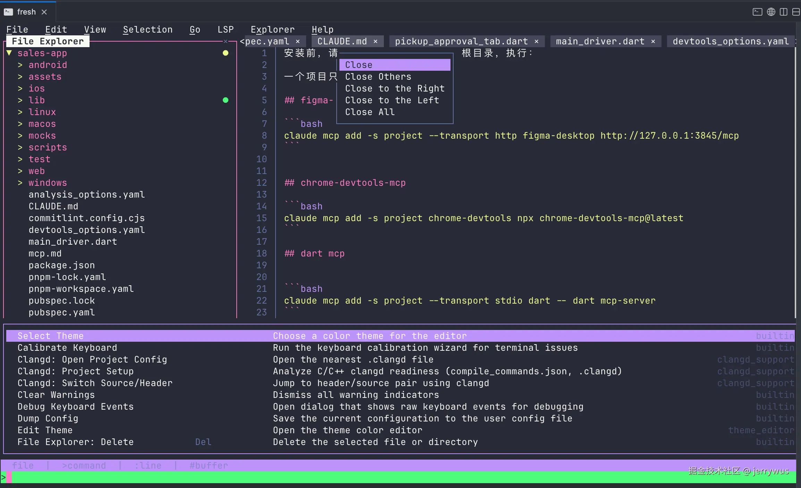Run the Calibrate Keyboard command
Viewport: 801px width, 488px height.
[x=67, y=348]
